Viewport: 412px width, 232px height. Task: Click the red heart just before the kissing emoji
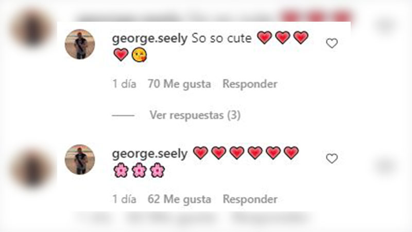click(121, 55)
